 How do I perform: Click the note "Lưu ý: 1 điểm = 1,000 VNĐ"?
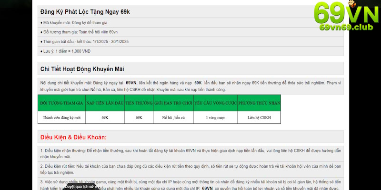point(190,51)
